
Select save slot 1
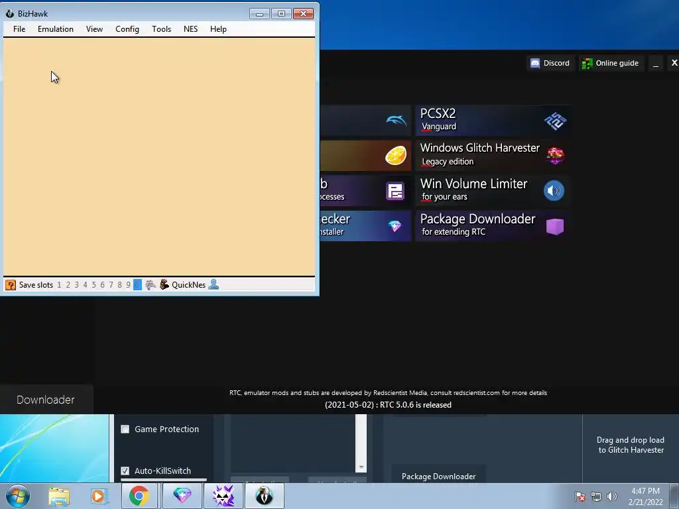pyautogui.click(x=59, y=285)
